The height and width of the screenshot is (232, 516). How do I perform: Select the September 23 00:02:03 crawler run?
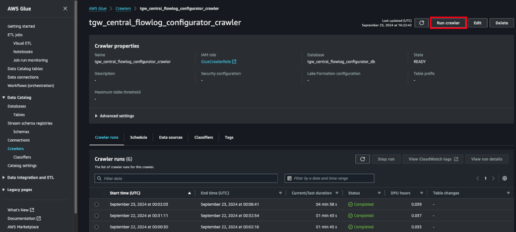click(x=96, y=204)
